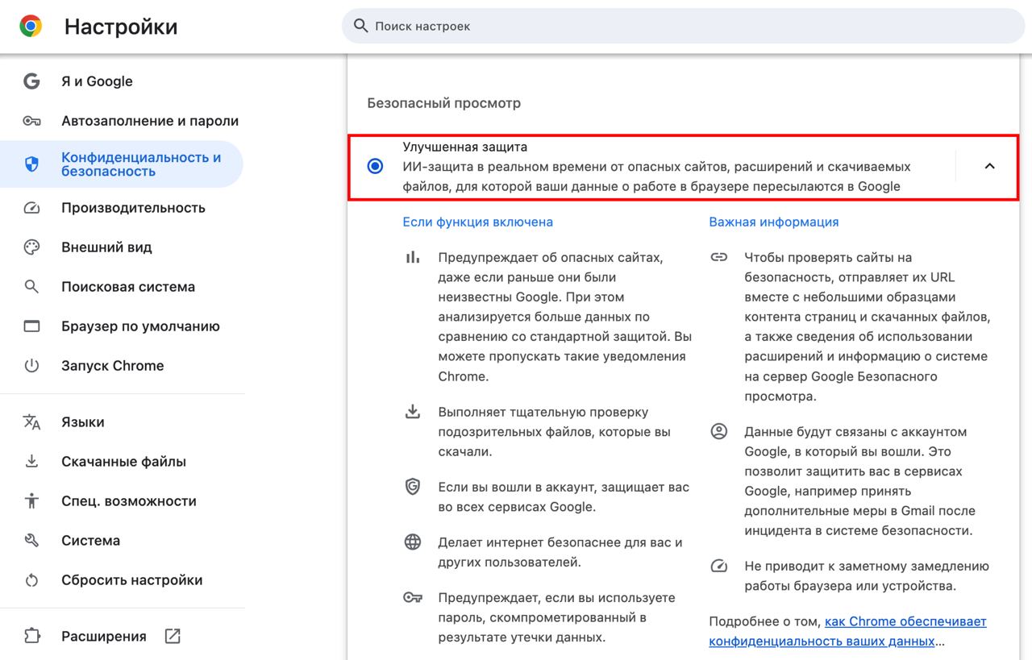Go to Скачанные файлы settings
Screen dimensions: 1032x660
(123, 462)
